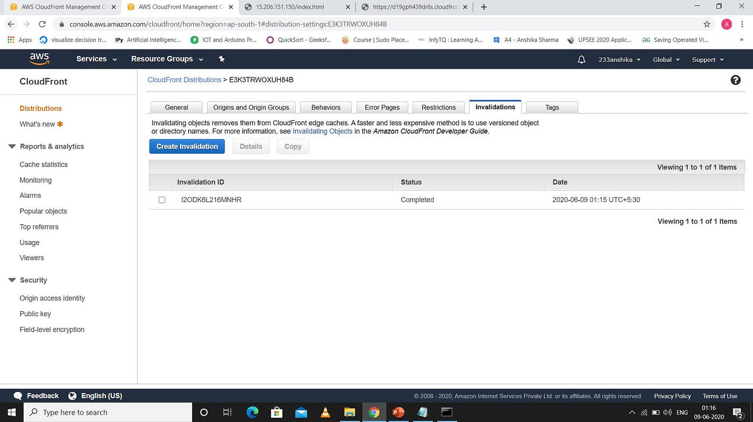Open a new browser tab with plus icon

tap(484, 7)
